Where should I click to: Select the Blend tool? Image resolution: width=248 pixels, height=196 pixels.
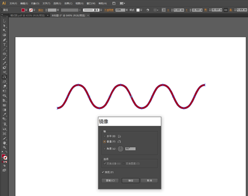click(x=5, y=119)
